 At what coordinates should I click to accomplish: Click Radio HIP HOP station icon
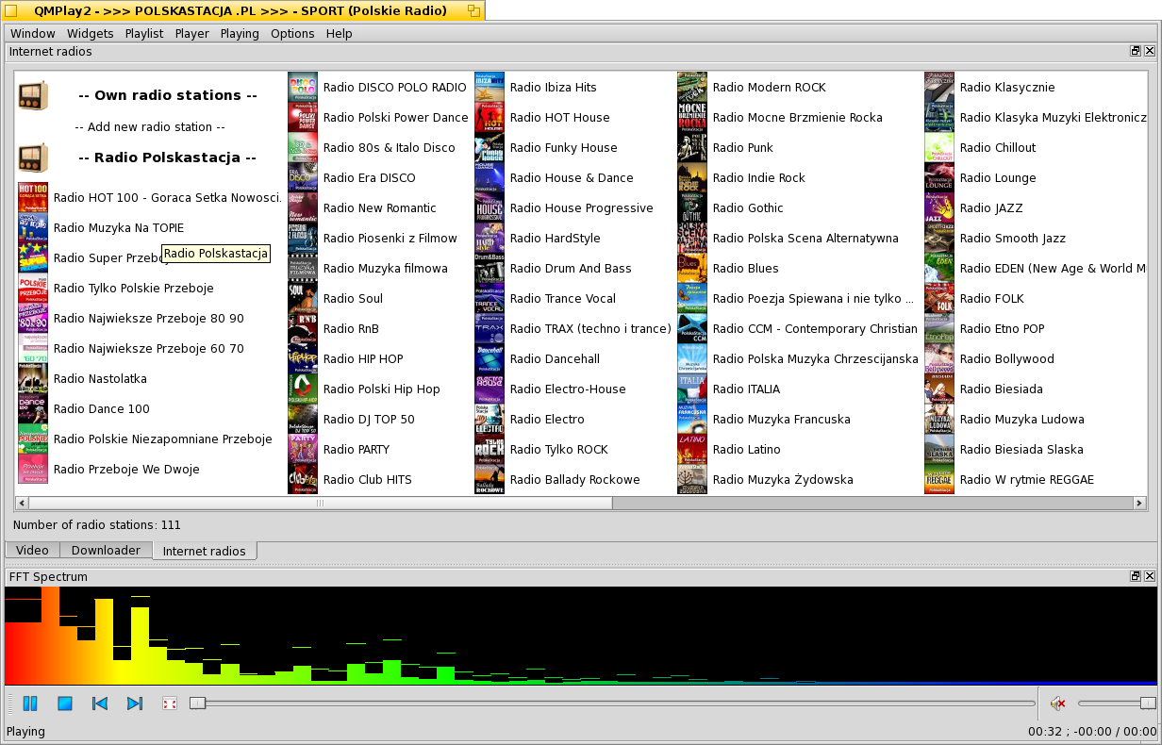pyautogui.click(x=303, y=358)
